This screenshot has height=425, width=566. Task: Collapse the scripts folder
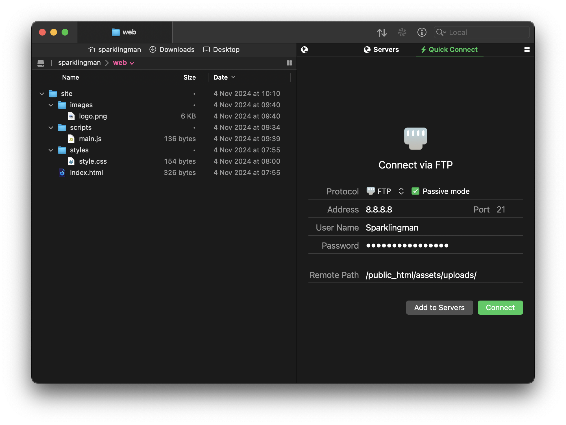[51, 128]
